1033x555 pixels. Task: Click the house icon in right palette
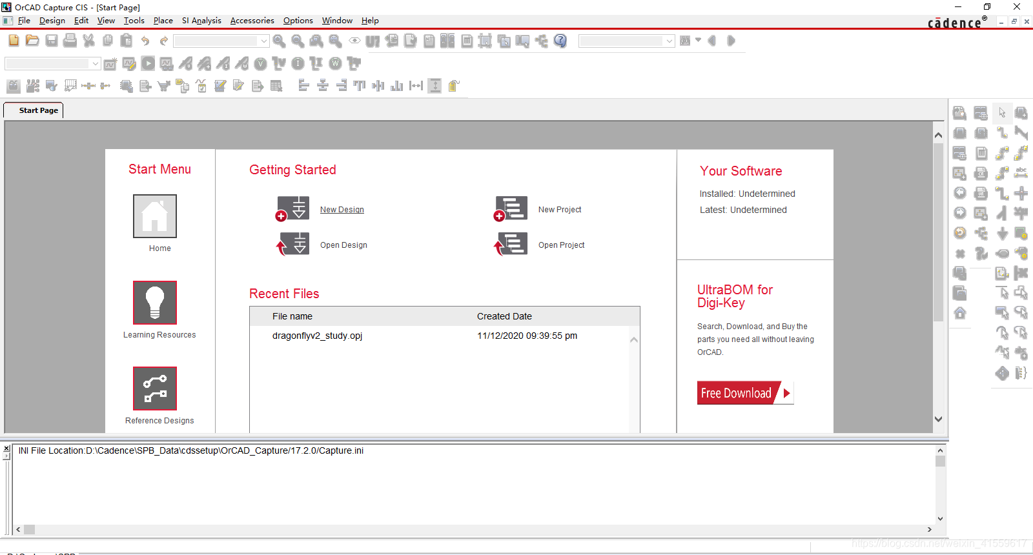[x=960, y=313]
